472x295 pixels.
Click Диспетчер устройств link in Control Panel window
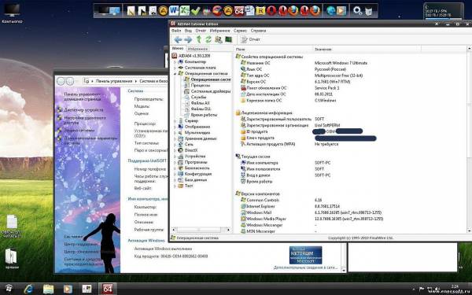(x=83, y=110)
